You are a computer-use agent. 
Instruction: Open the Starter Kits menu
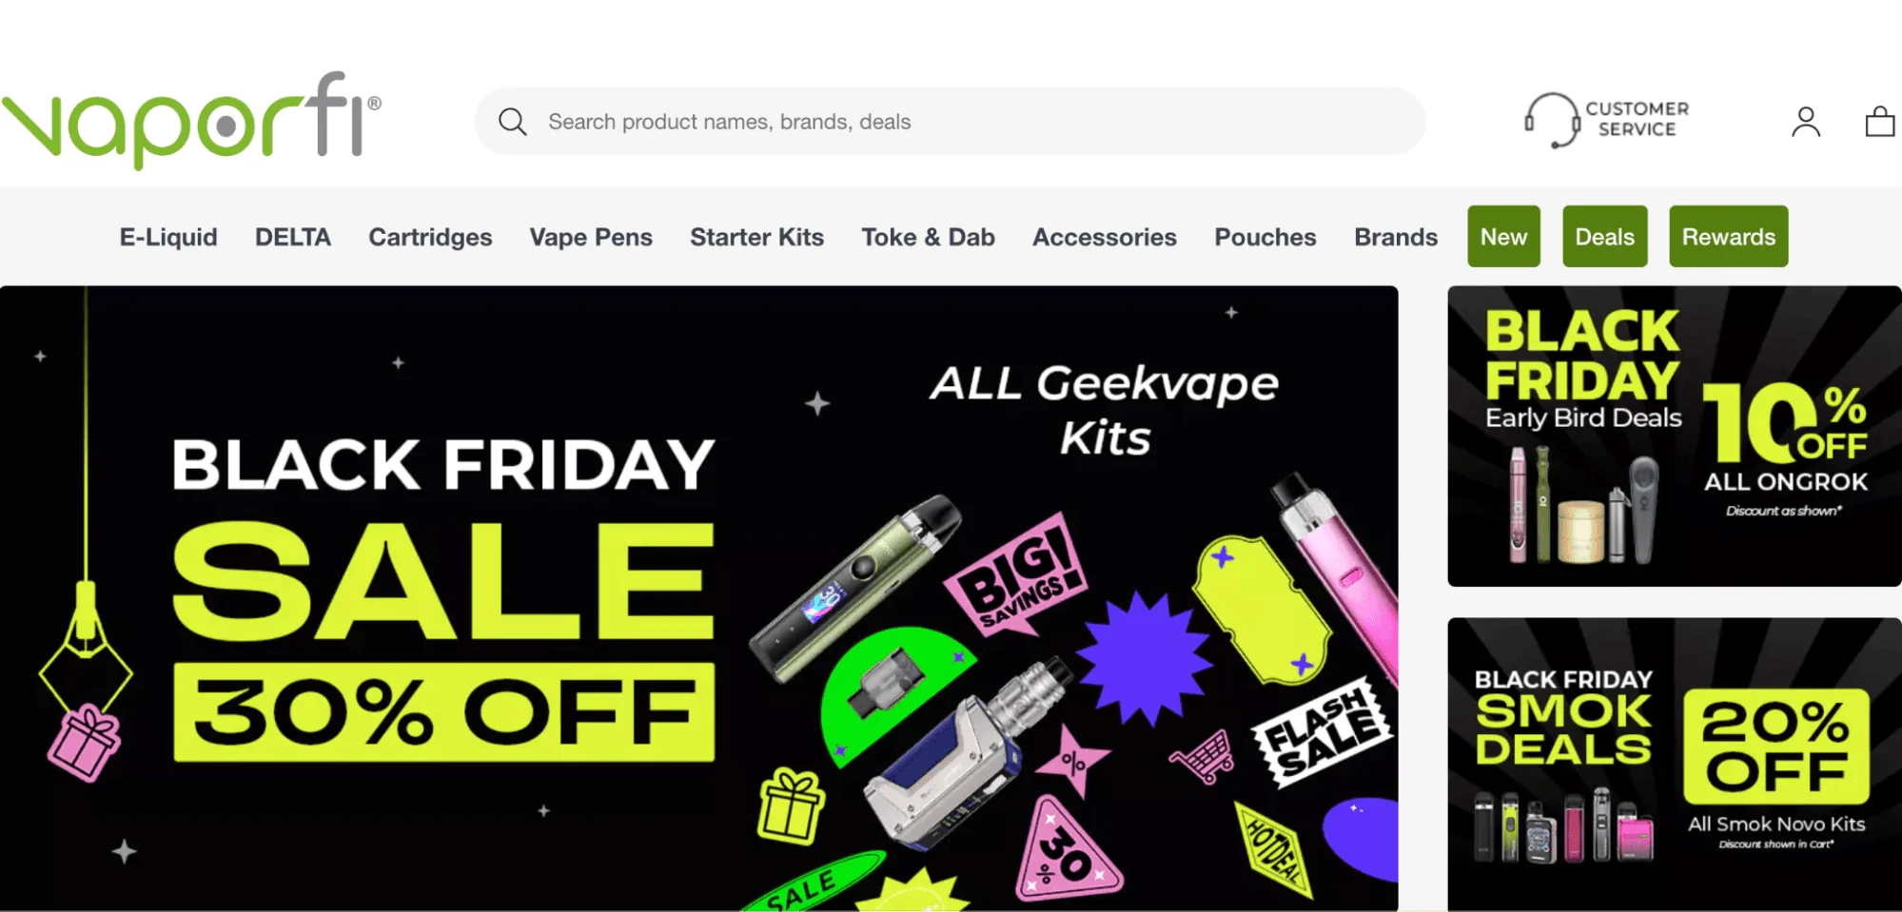[756, 237]
